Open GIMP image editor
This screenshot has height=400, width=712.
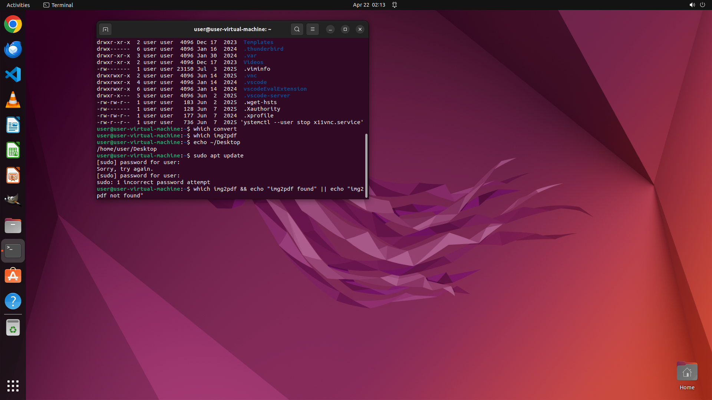coord(13,200)
